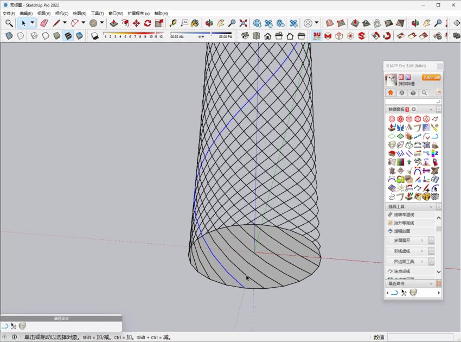This screenshot has width=461, height=342.
Task: Enable Shaded style
Action: (57, 36)
